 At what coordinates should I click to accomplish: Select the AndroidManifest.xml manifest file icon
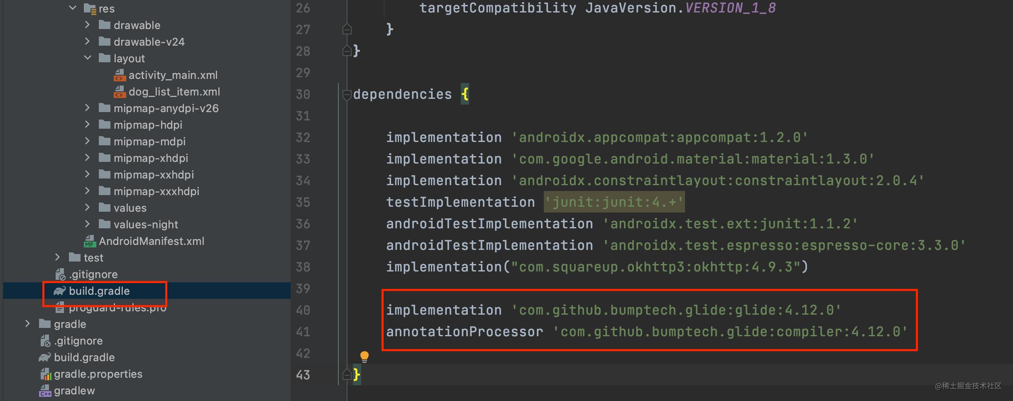(90, 241)
